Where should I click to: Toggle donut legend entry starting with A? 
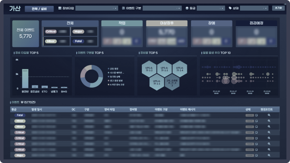(116, 85)
